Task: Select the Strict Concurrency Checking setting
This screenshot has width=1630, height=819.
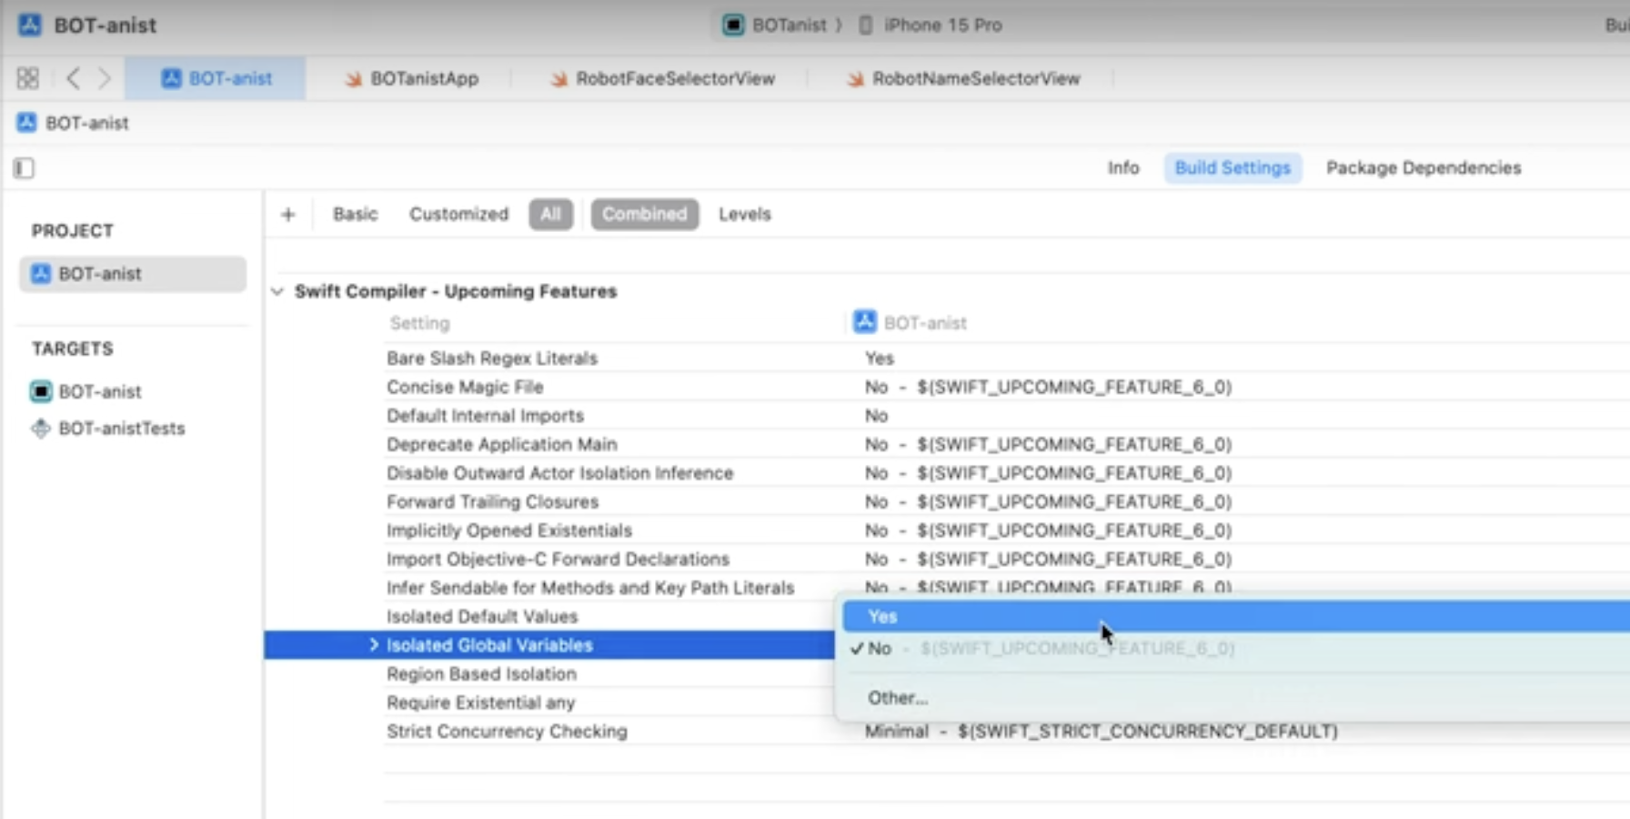Action: pyautogui.click(x=507, y=731)
